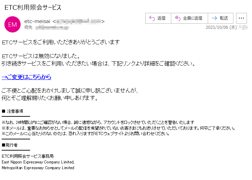Screen dimensions: 252x180
Task: Open the more actions ellipsis menu
Action: (x=242, y=18)
